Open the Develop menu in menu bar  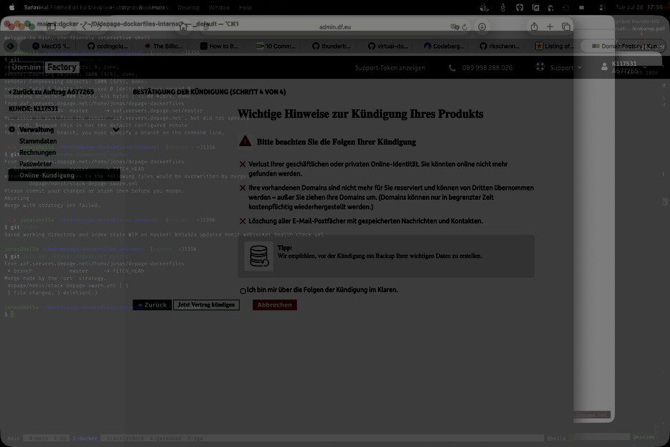(188, 7)
